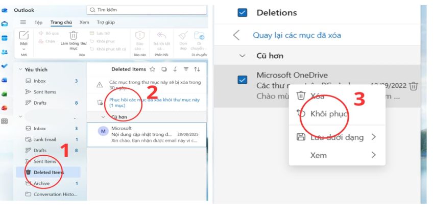This screenshot has width=434, height=217.
Task: Select the Archive folder
Action: click(x=48, y=183)
